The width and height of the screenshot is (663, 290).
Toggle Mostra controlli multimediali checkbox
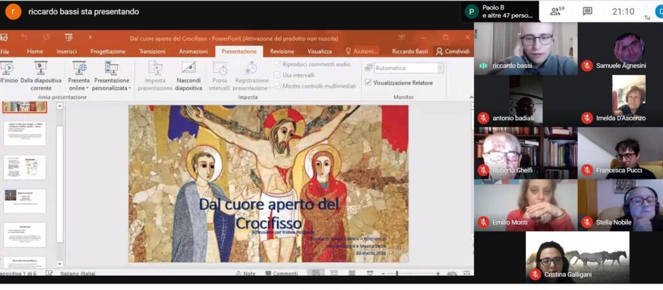pyautogui.click(x=277, y=86)
